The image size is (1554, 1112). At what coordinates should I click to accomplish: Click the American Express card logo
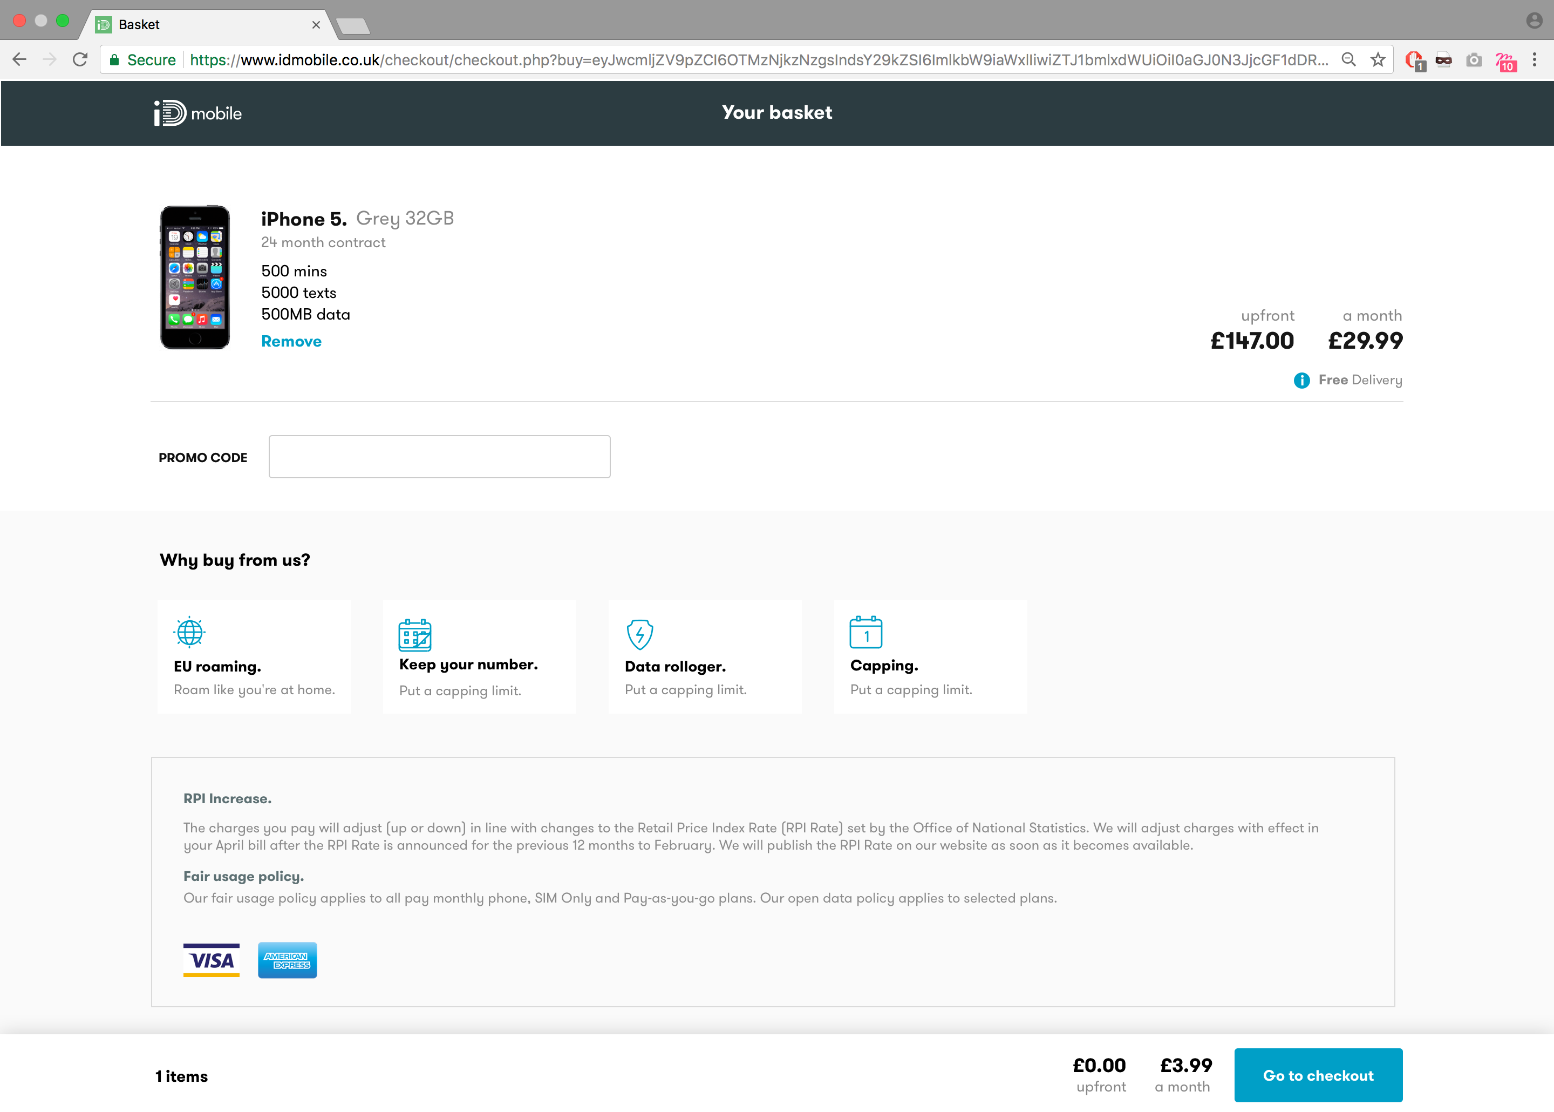288,960
